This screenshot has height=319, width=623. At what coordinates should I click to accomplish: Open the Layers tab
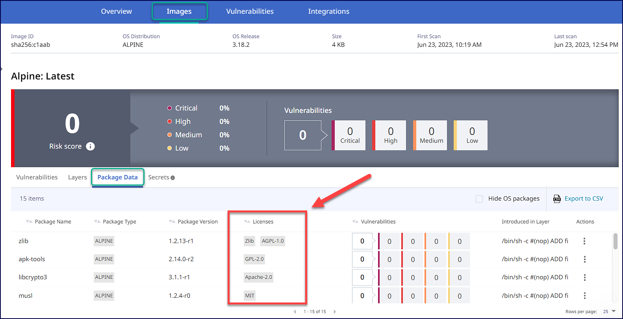(x=77, y=177)
